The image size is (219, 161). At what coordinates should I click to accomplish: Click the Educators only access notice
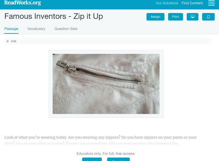tap(106, 154)
